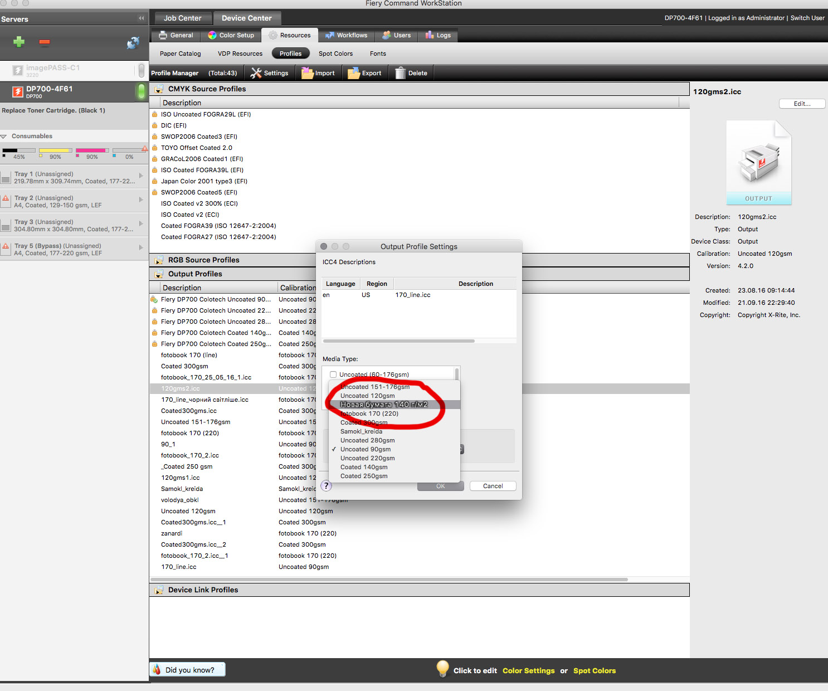Expand Tray 3 details arrow
This screenshot has height=691, width=828.
coord(141,223)
